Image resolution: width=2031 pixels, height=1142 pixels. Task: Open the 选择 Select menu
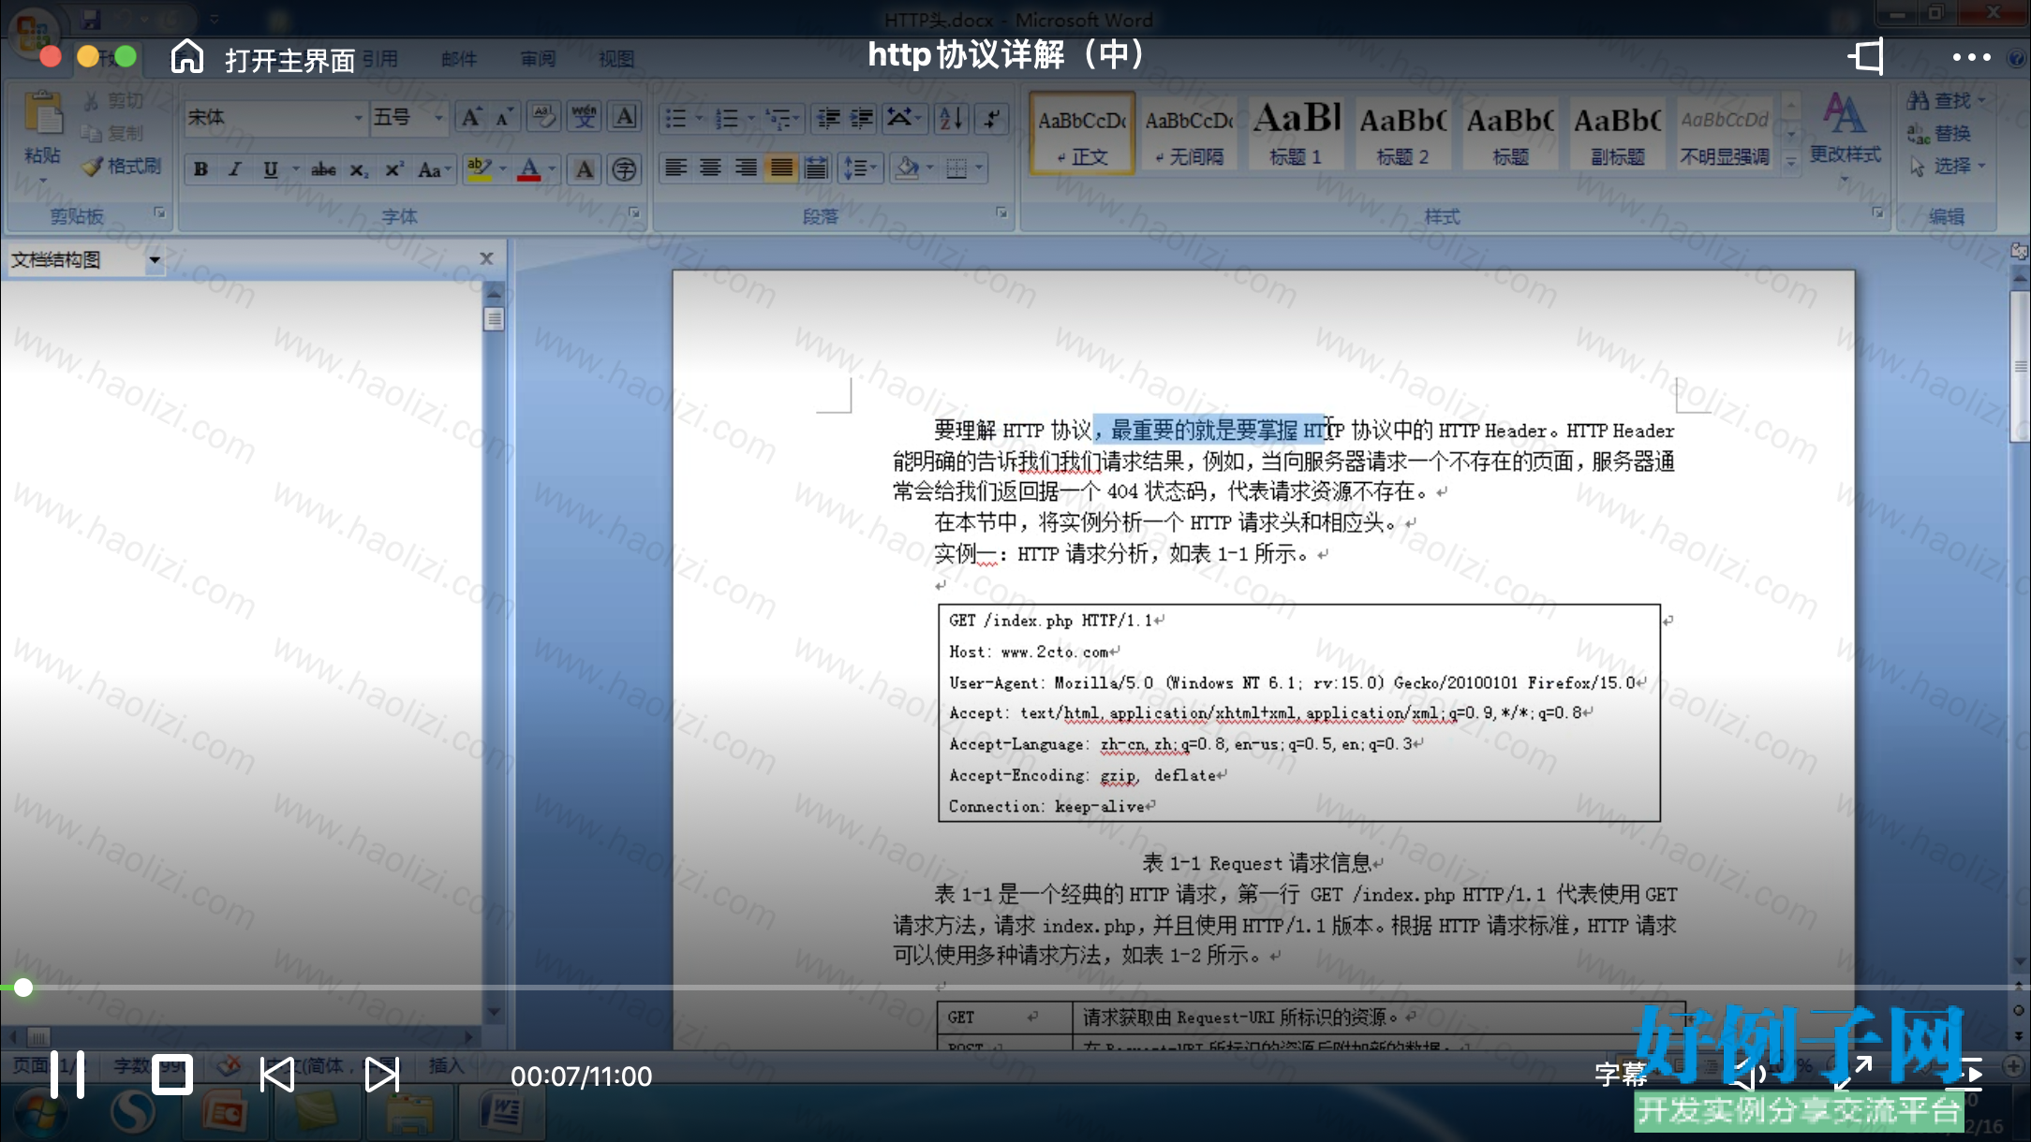tap(1947, 166)
